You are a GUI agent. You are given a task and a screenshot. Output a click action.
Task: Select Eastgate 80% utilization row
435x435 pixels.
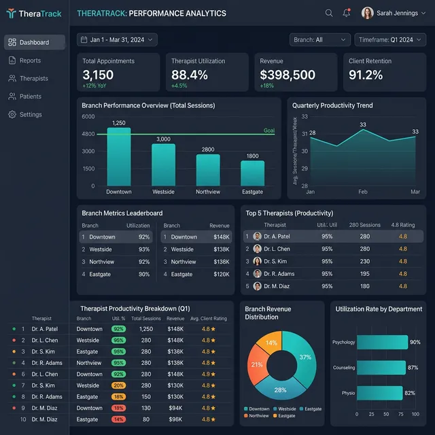pos(116,275)
